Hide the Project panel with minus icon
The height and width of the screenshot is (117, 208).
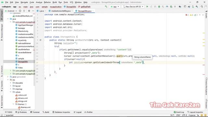33,11
